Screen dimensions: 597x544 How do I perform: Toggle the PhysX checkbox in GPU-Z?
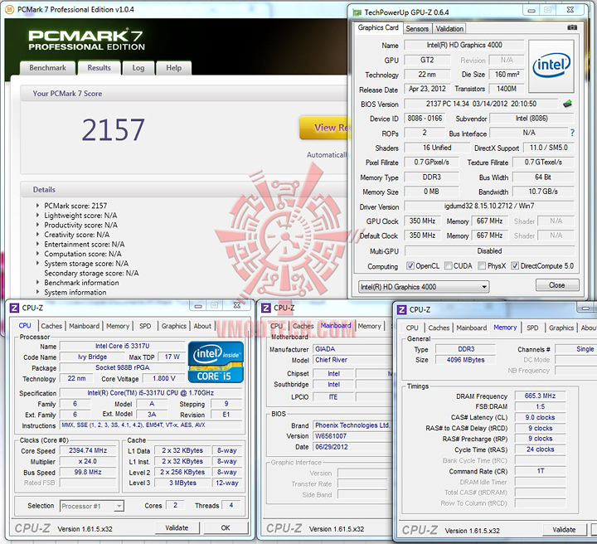482,265
